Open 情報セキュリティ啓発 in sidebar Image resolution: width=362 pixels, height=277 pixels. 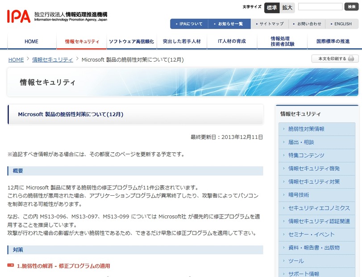(317, 168)
